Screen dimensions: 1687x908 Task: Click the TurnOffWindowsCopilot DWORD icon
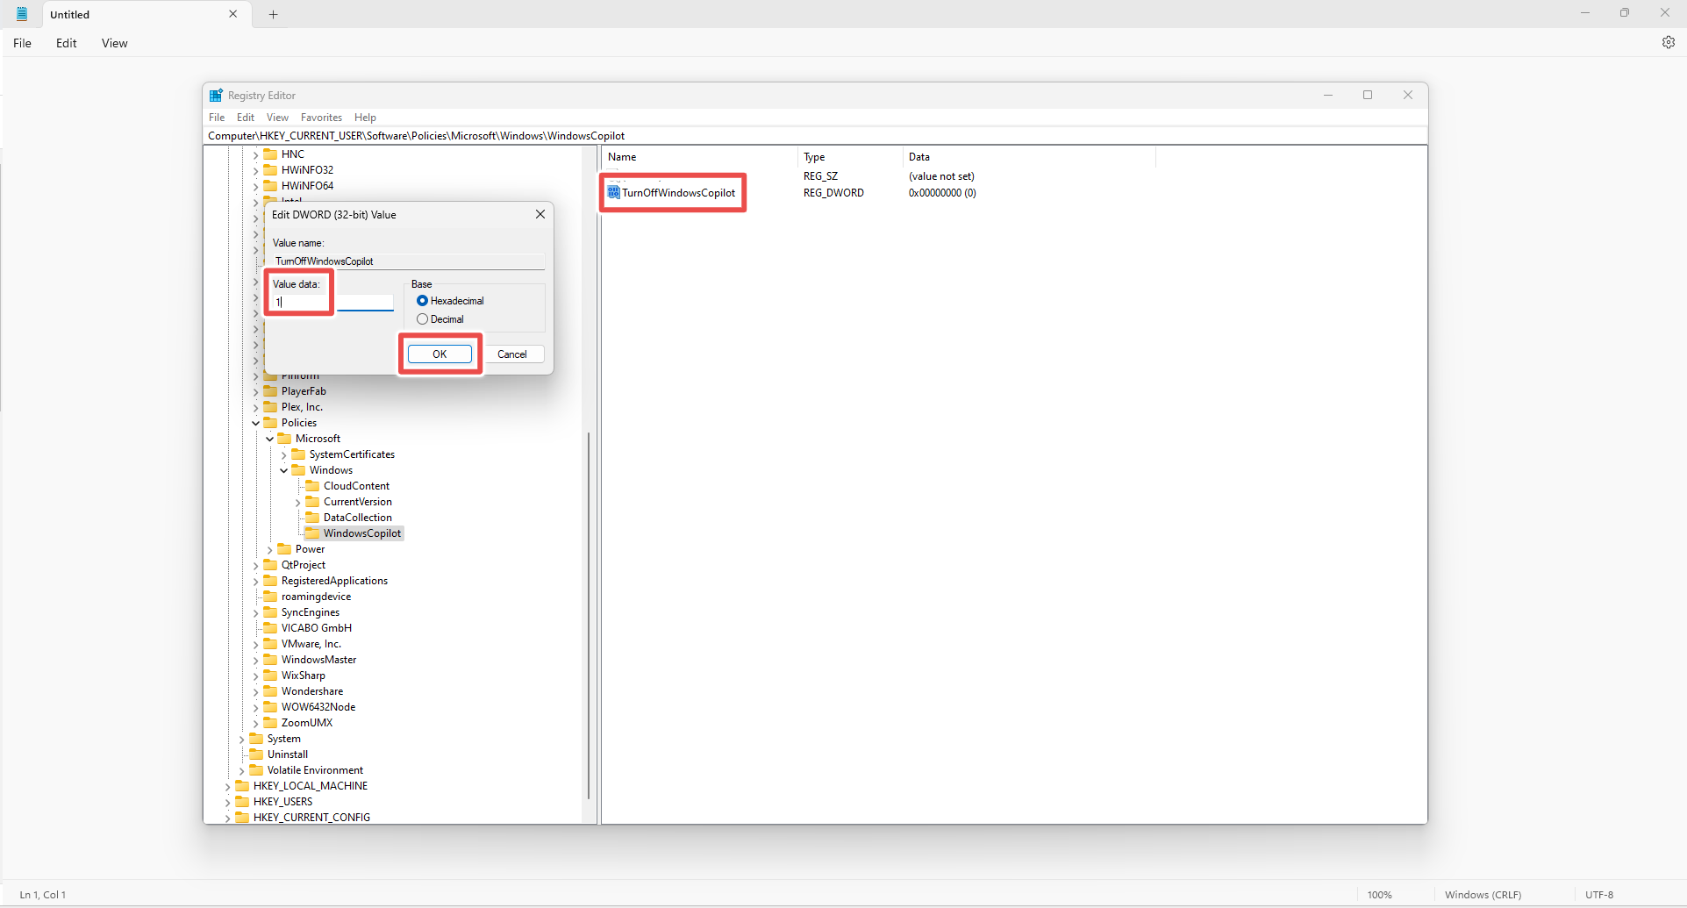point(613,192)
